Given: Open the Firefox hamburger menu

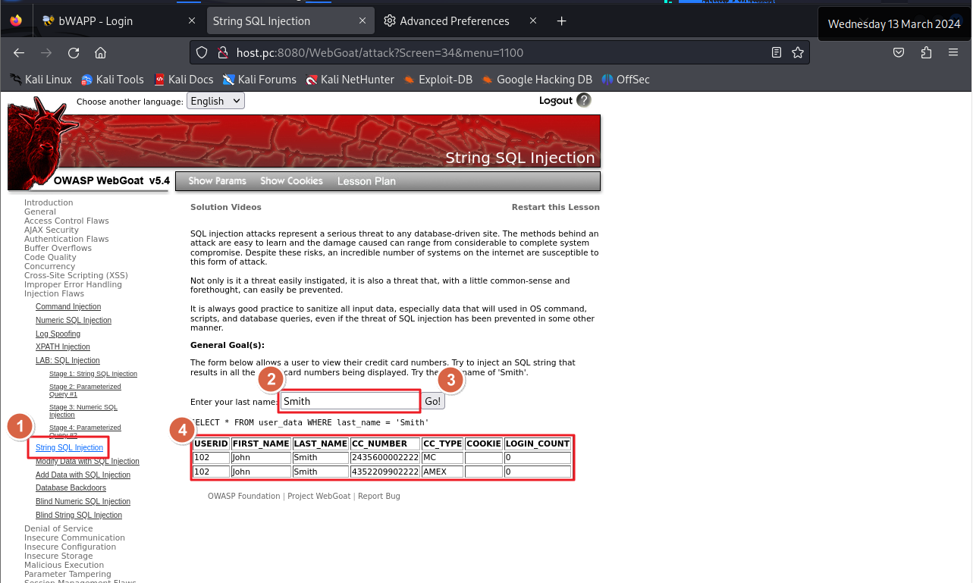Looking at the screenshot, I should tap(953, 53).
